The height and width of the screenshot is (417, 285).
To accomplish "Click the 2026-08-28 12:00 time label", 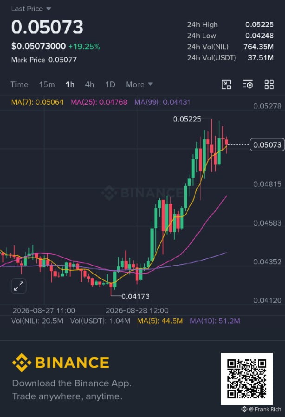I will (137, 310).
